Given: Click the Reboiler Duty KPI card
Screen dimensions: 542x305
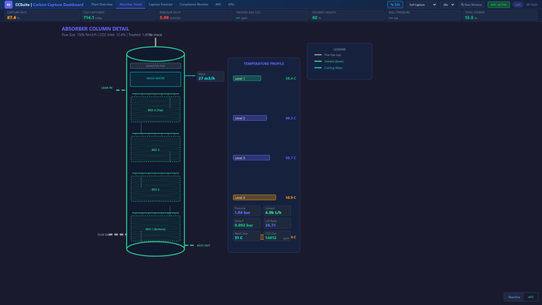Looking at the screenshot, I should (195, 15).
